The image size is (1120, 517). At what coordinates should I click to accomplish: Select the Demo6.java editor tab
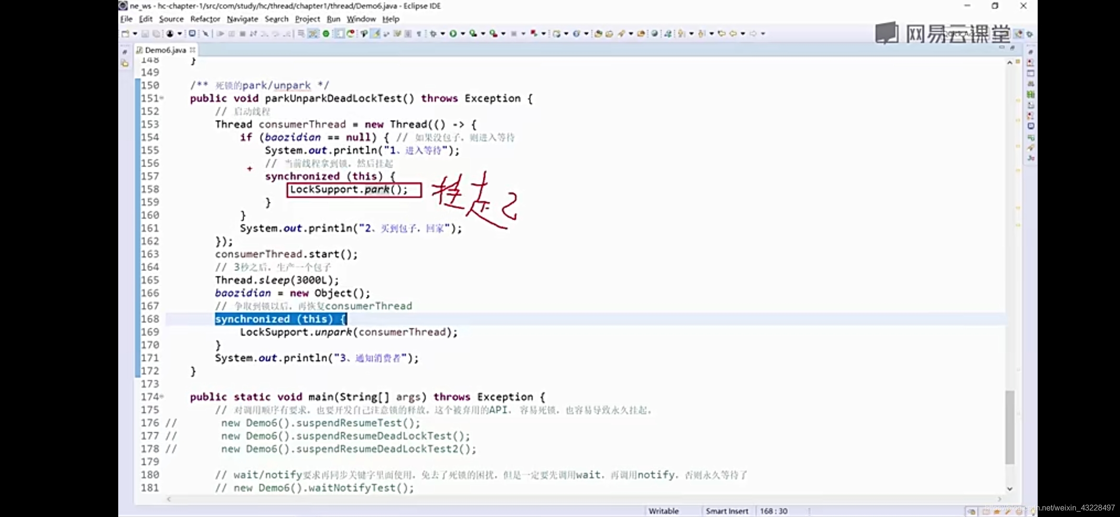165,50
